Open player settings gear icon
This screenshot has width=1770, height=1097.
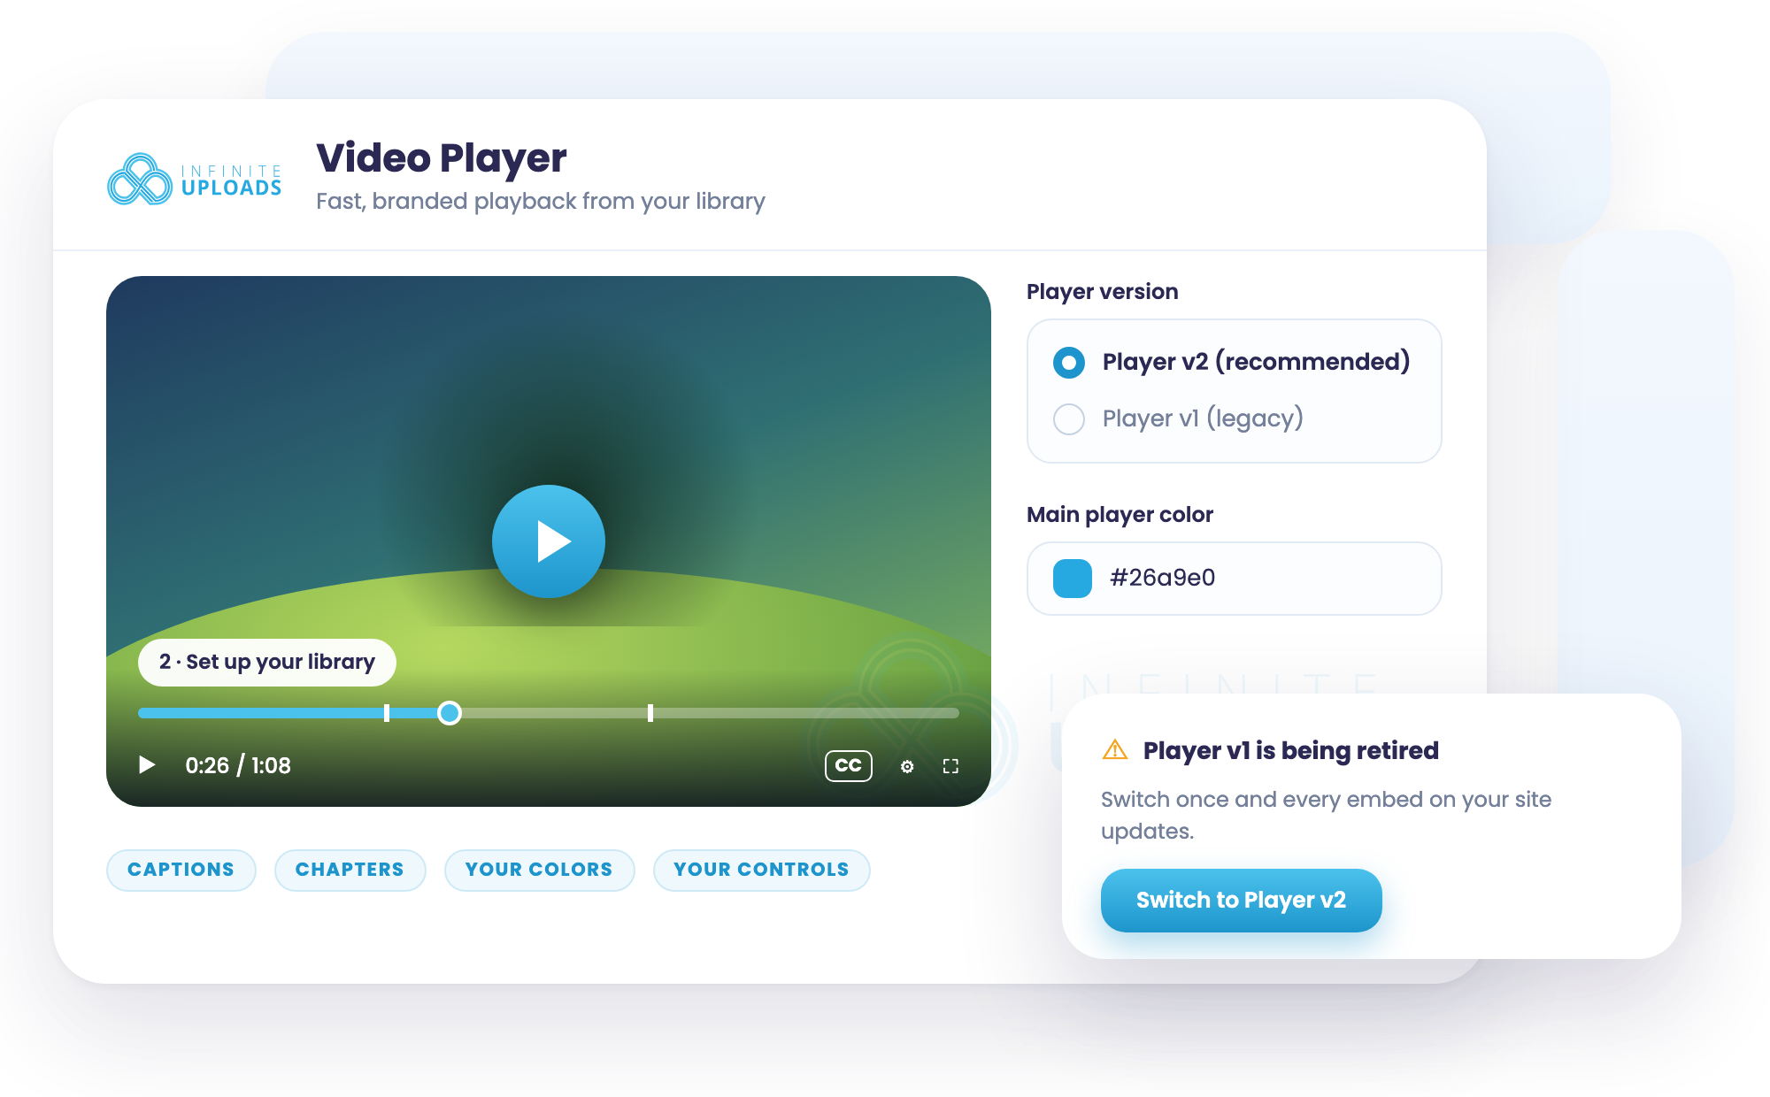(907, 766)
